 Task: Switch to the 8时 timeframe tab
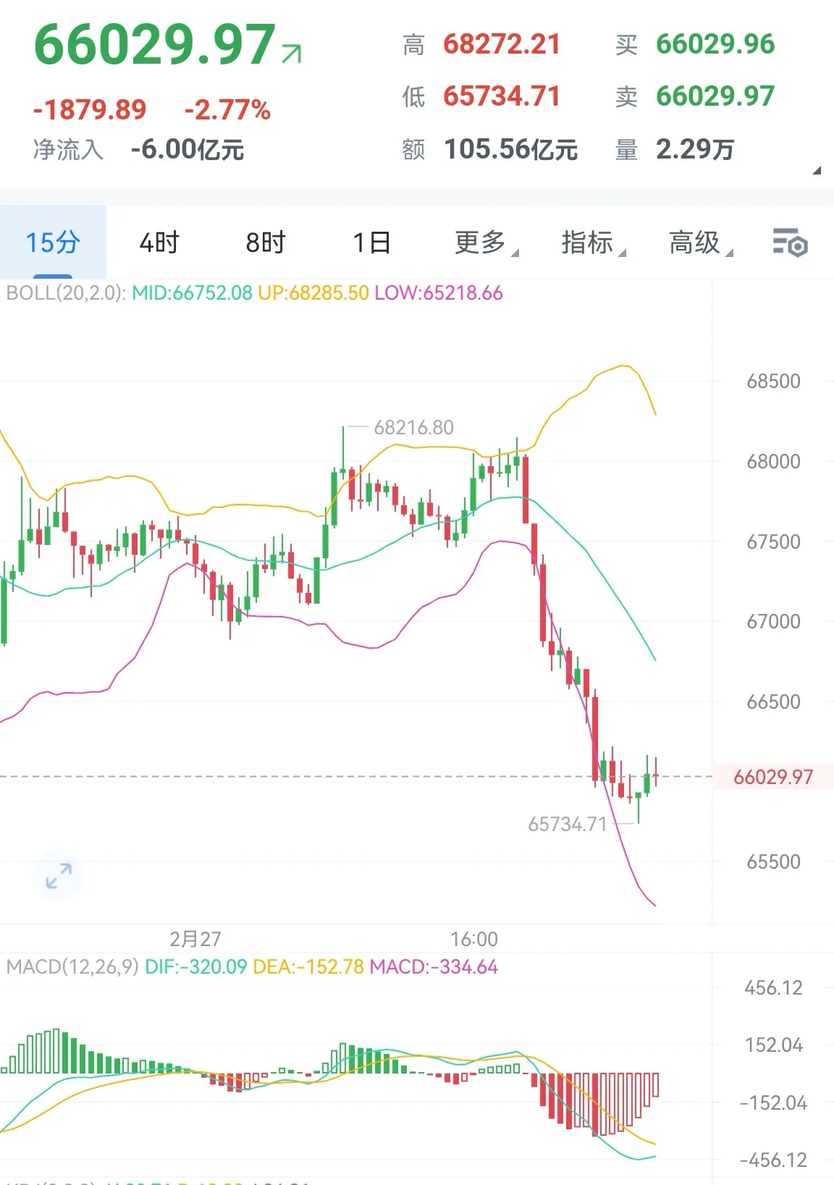tap(266, 242)
